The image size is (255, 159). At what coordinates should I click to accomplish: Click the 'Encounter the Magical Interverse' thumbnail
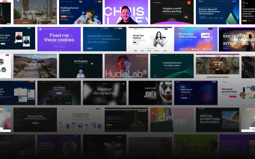tap(236, 39)
